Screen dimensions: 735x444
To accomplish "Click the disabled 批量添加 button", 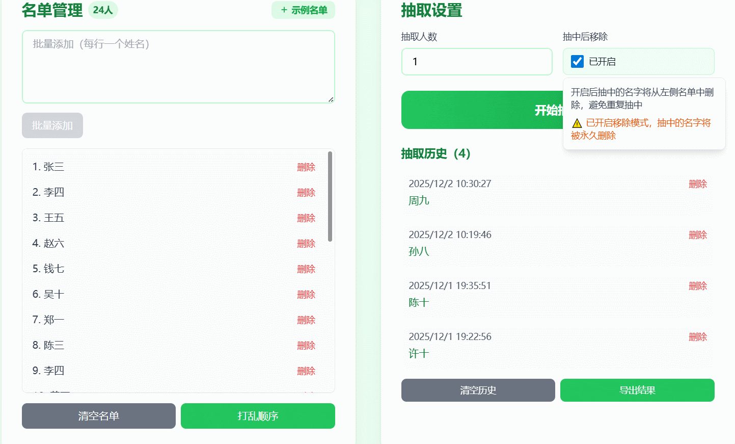I will pyautogui.click(x=52, y=125).
